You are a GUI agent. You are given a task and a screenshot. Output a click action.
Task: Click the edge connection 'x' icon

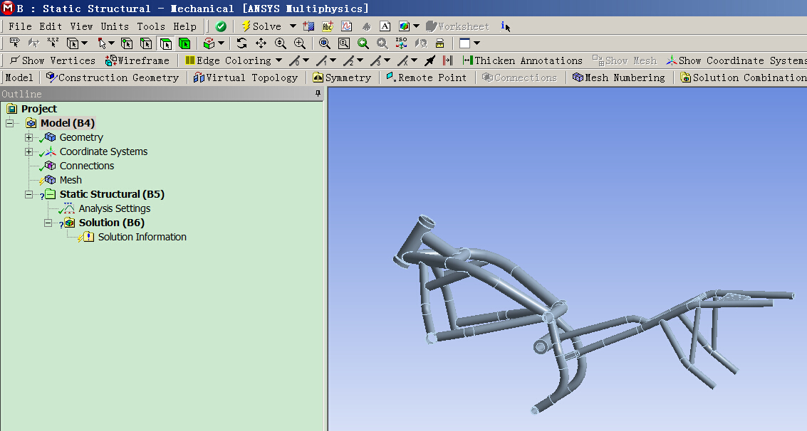[x=403, y=60]
